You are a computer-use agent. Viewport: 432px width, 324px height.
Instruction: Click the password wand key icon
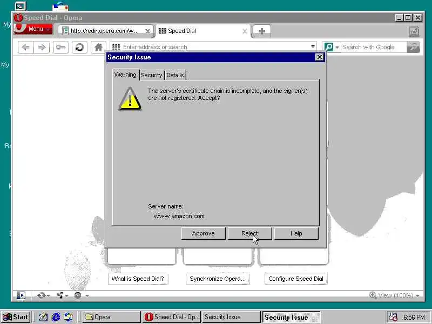(x=60, y=47)
